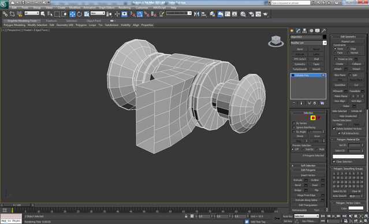Click the ViewCube in the viewport
Viewport: 369px width, 224px height.
click(x=276, y=41)
